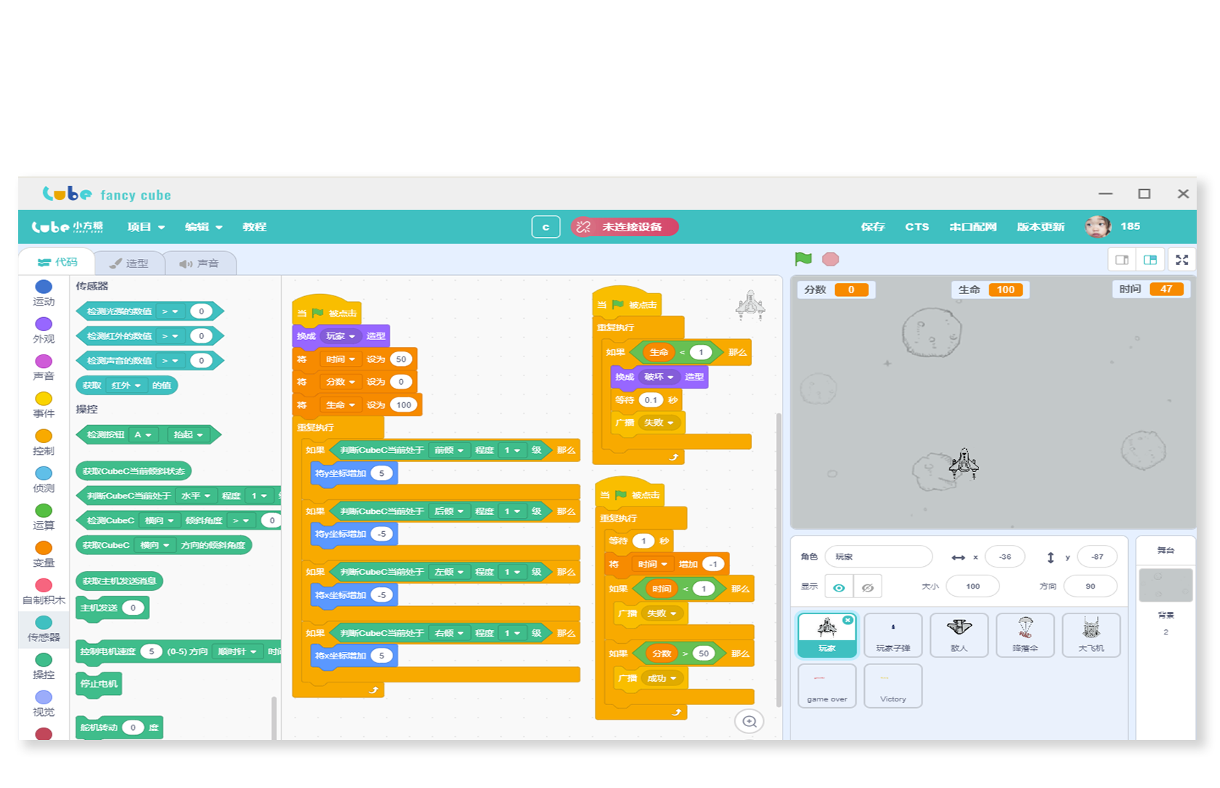The height and width of the screenshot is (788, 1220).
Task: Open the 声音 tab
Action: coord(199,263)
